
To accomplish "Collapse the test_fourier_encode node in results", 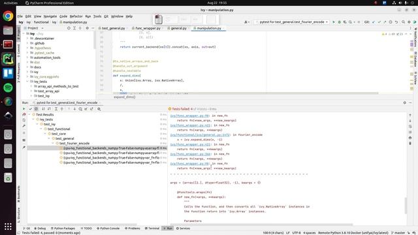I will 53,144.
